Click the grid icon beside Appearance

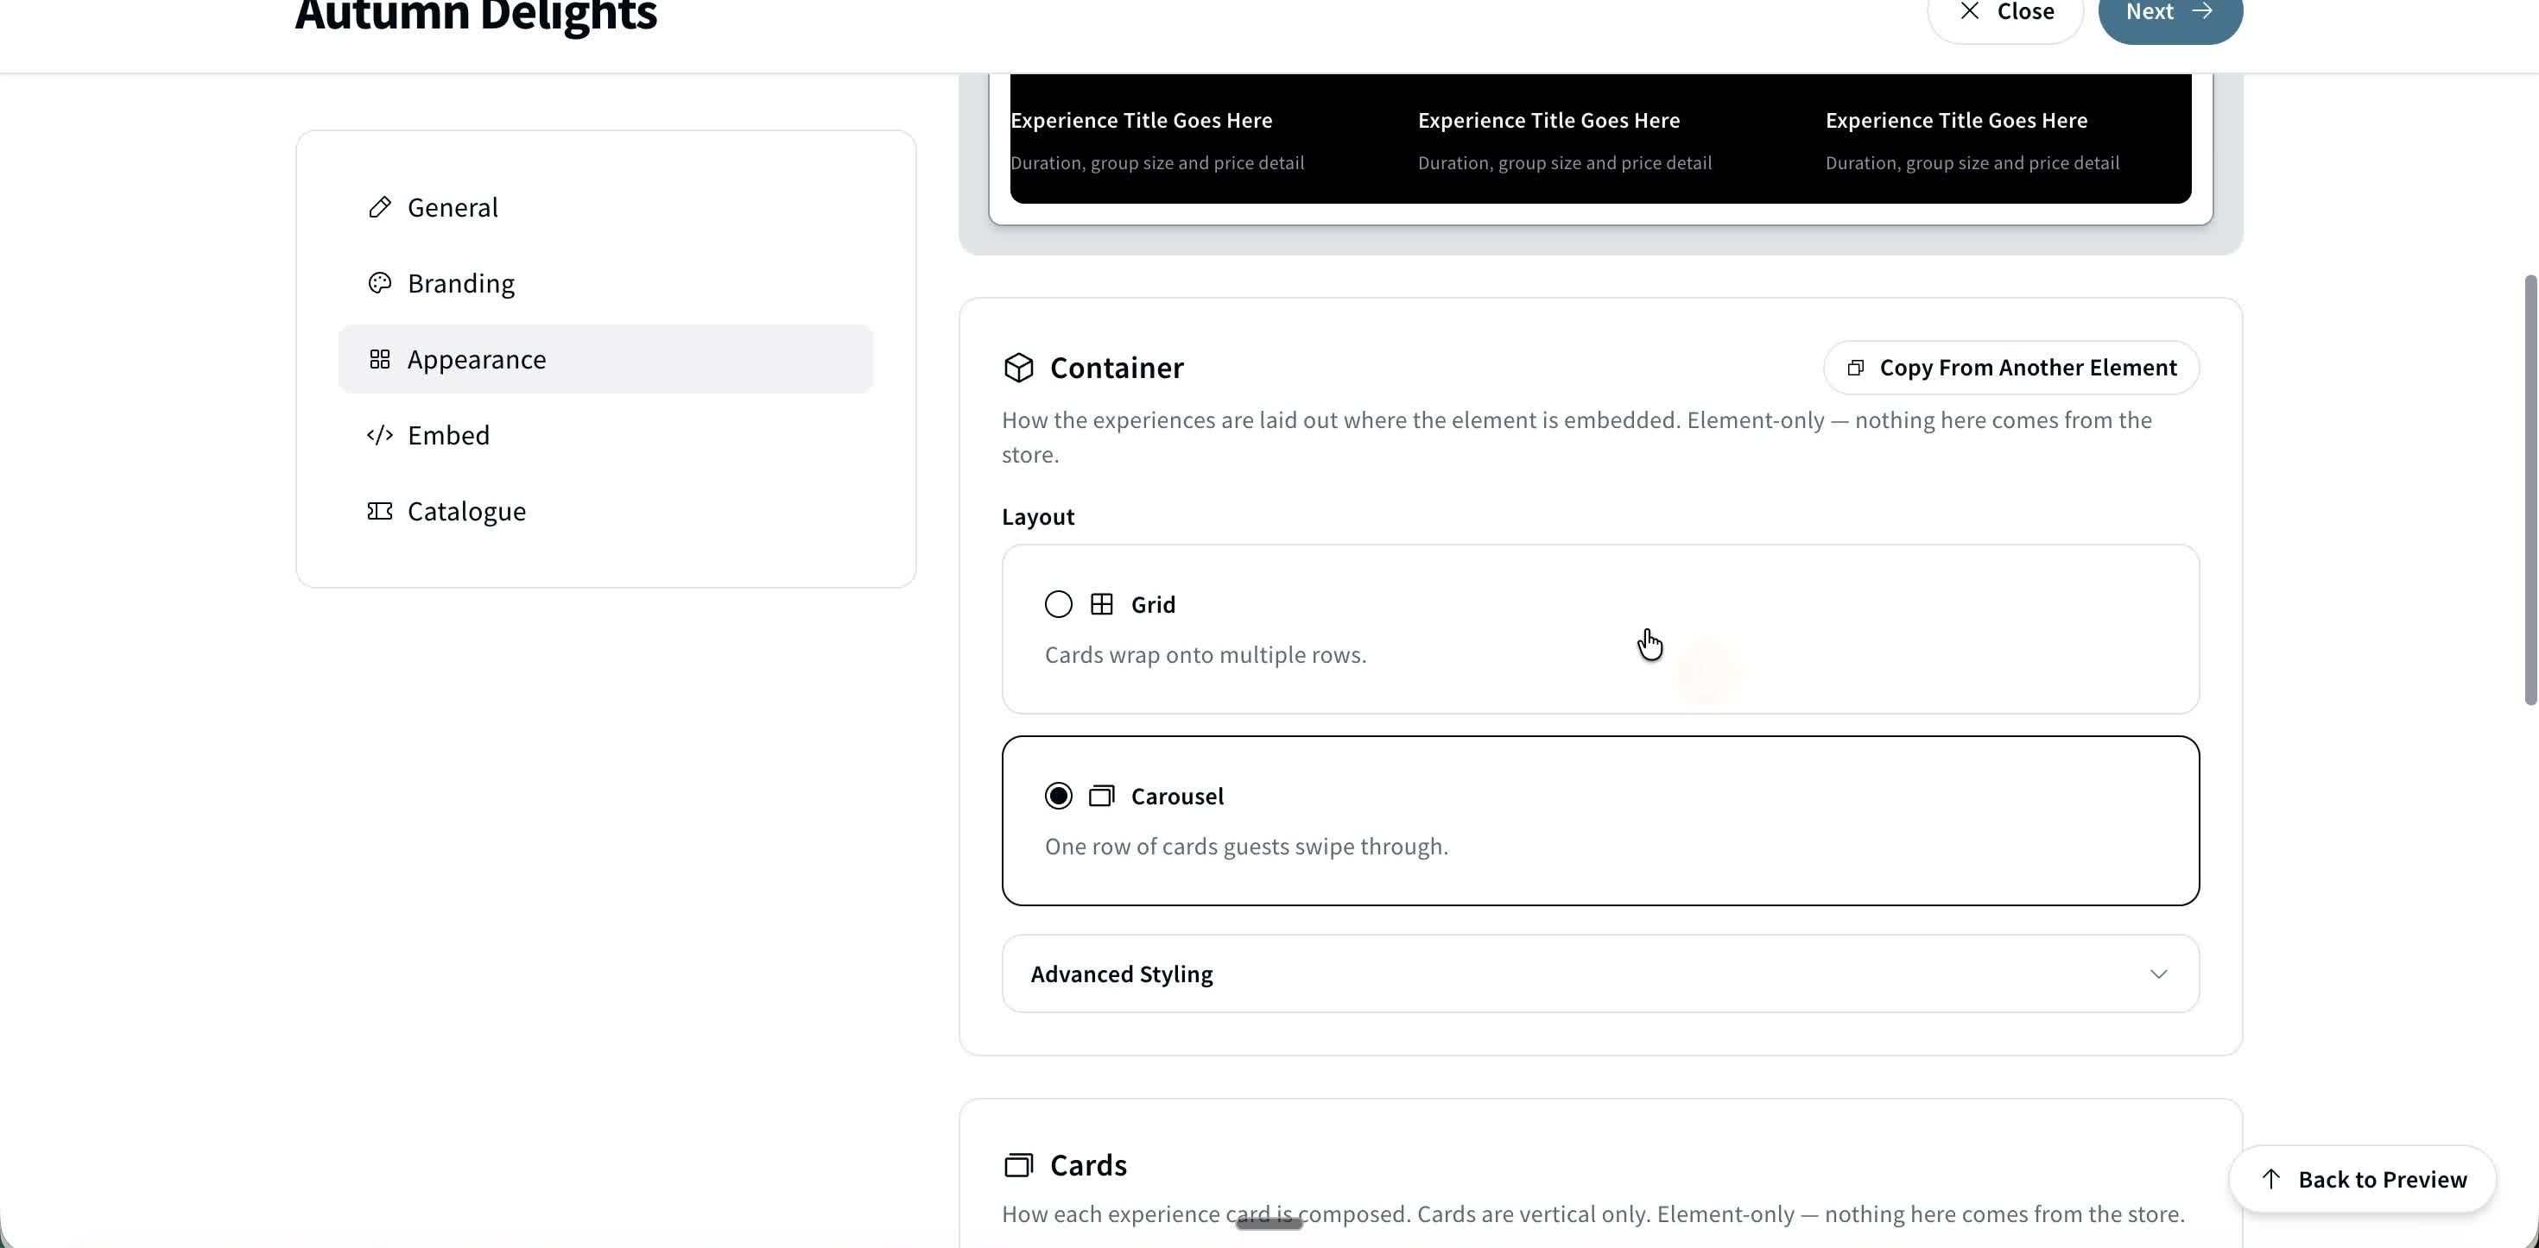point(379,358)
